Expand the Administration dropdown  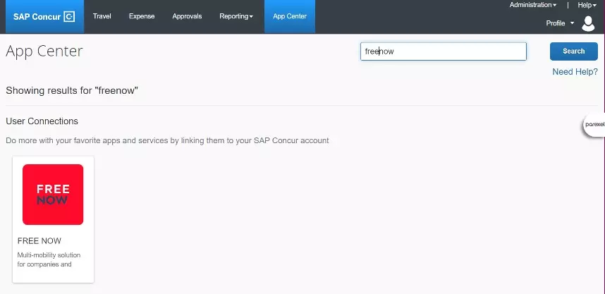tap(533, 5)
